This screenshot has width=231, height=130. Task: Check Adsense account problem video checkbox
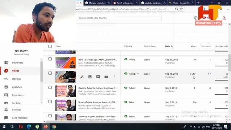[x=50, y=116]
